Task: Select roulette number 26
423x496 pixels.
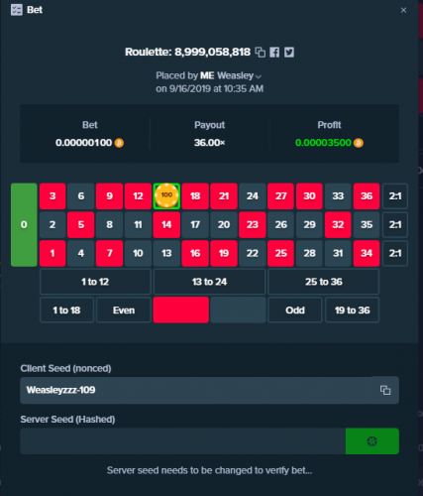Action: pyautogui.click(x=281, y=225)
